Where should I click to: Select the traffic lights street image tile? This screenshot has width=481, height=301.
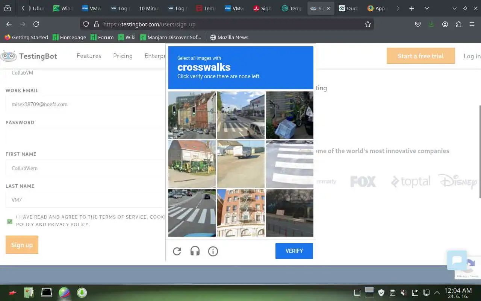coord(192,115)
